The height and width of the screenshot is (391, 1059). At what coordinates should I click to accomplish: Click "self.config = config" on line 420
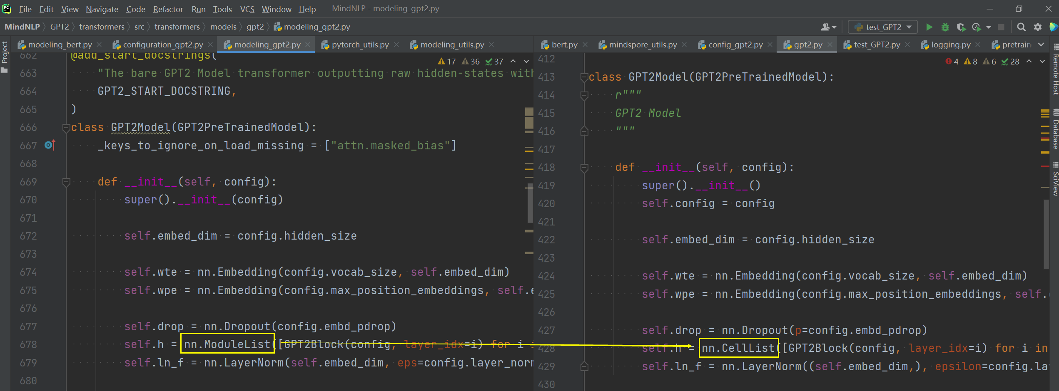pyautogui.click(x=708, y=203)
